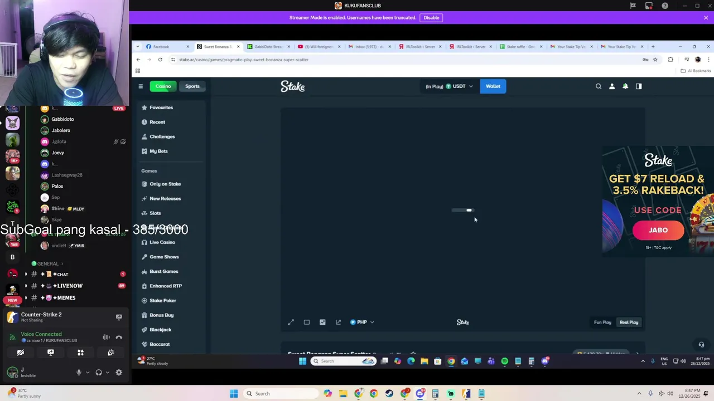714x401 pixels.
Task: Open PHP display currency dropdown
Action: [x=362, y=322]
